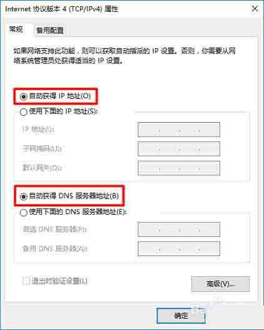Click the 首选 DNS 服务器 input field
This screenshot has width=264, height=330.
[x=179, y=229]
